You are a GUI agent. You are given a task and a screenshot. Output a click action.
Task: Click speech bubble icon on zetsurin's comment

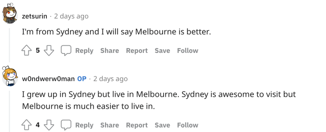66,51
